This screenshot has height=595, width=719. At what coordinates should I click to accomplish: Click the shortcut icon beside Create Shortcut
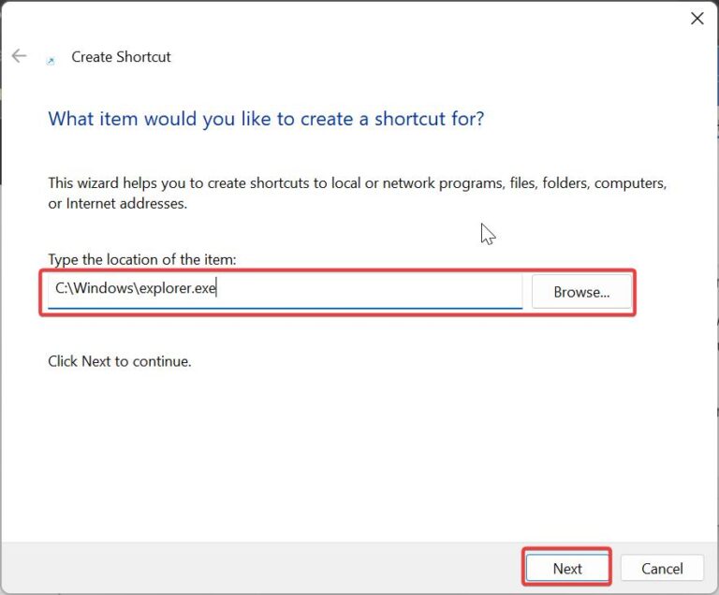[x=51, y=61]
